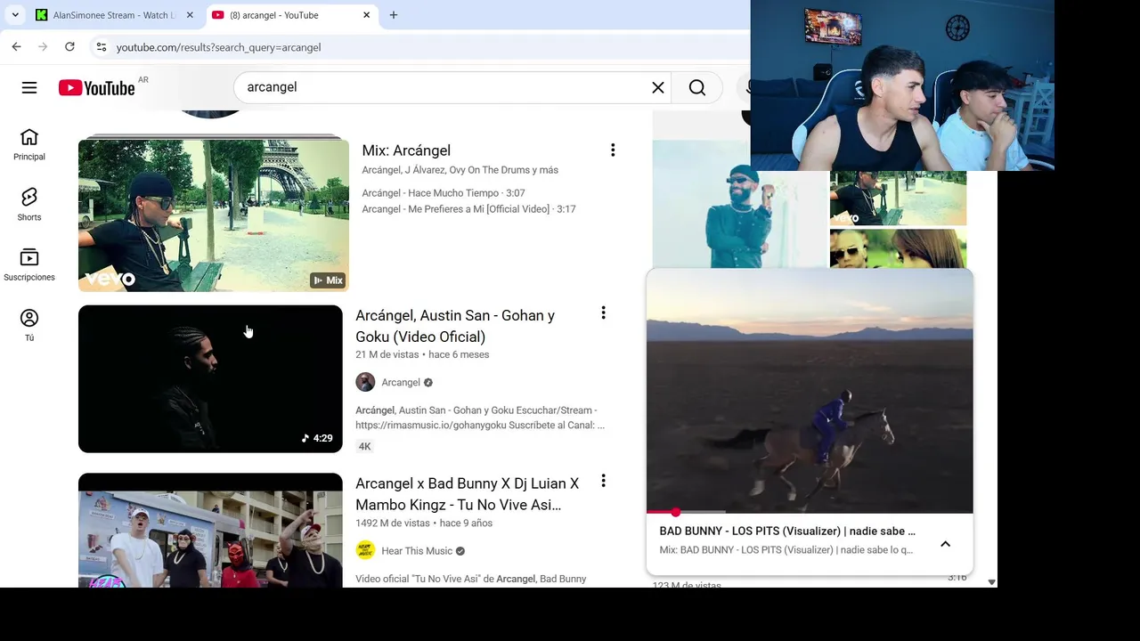The height and width of the screenshot is (641, 1140).
Task: Click the Eiffel Tower thumbnail in right panel
Action: click(898, 198)
